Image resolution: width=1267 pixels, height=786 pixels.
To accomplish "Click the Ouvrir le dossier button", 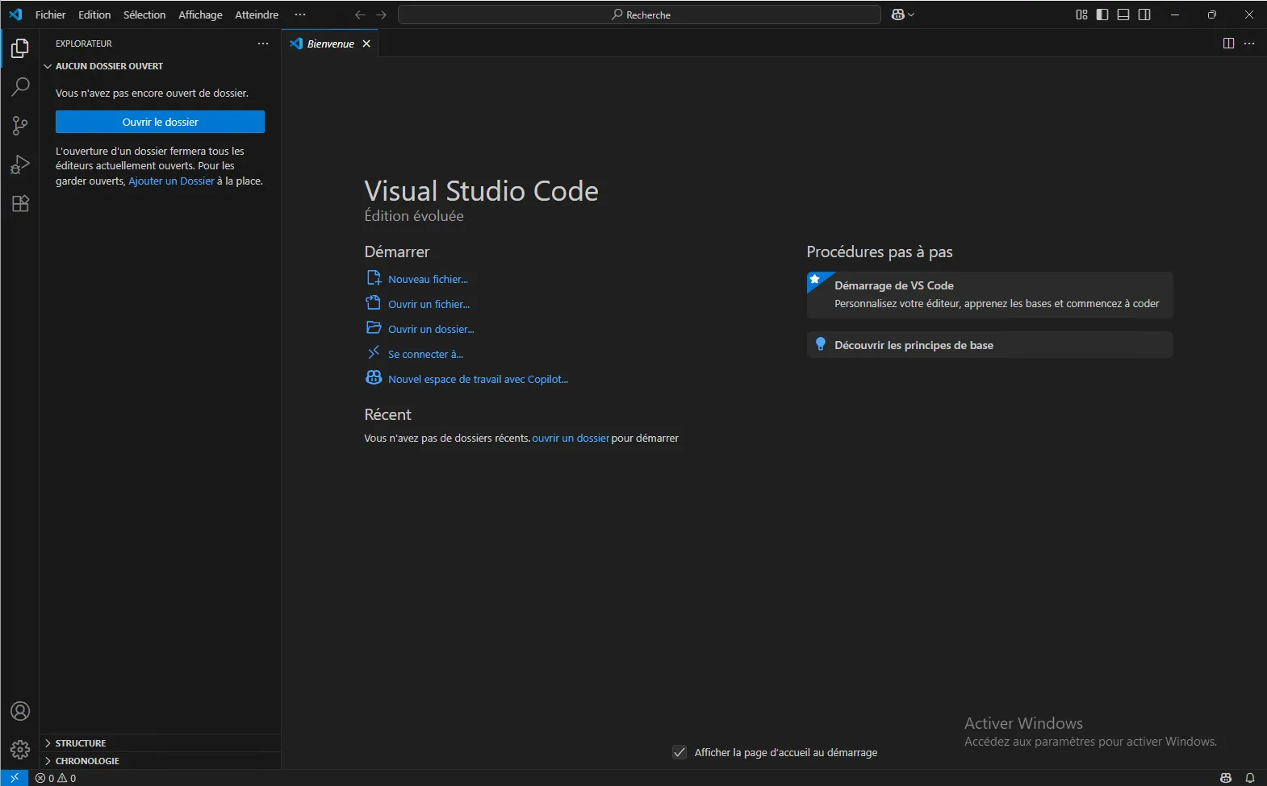I will (x=160, y=122).
